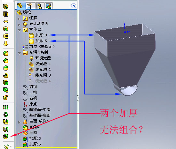Select the 圆角4 fillet feature
The width and height of the screenshot is (176, 149).
(31, 127)
